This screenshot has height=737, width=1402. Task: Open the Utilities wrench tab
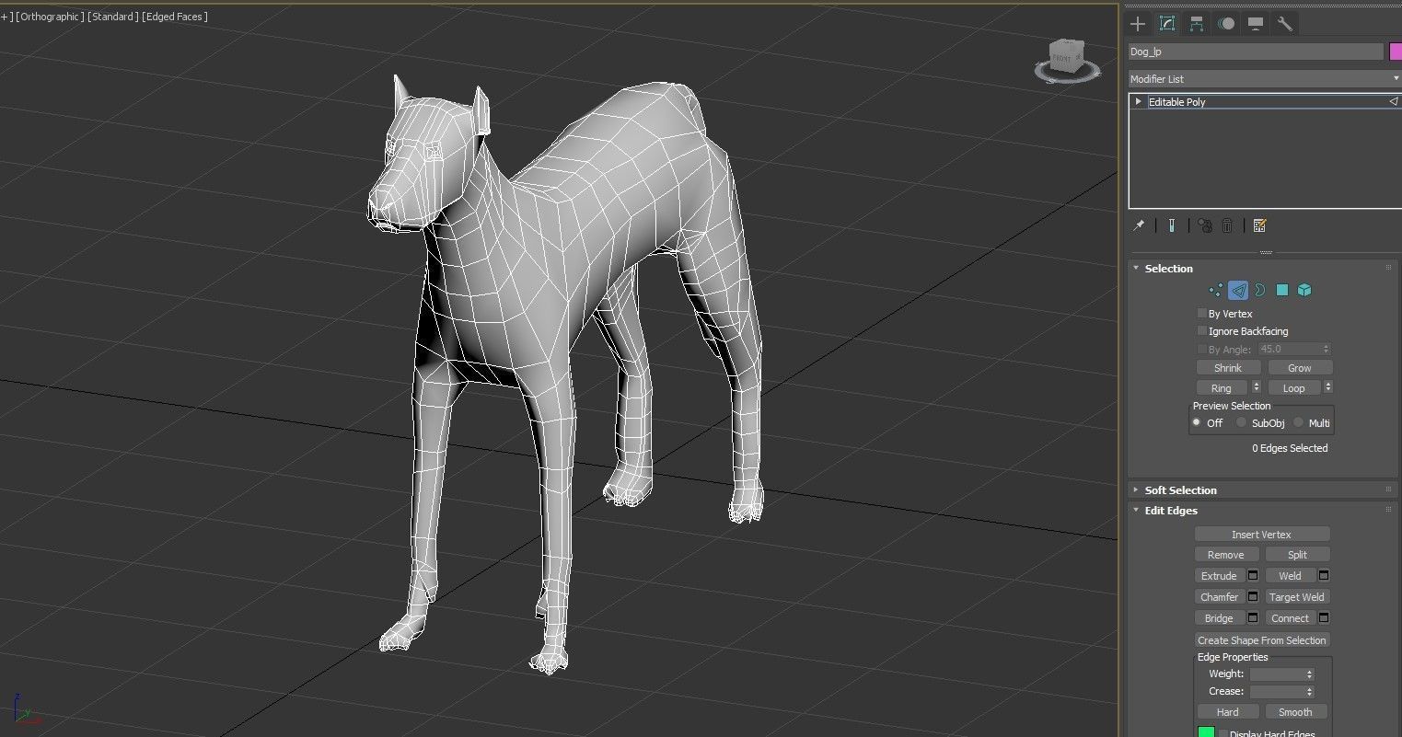point(1284,24)
